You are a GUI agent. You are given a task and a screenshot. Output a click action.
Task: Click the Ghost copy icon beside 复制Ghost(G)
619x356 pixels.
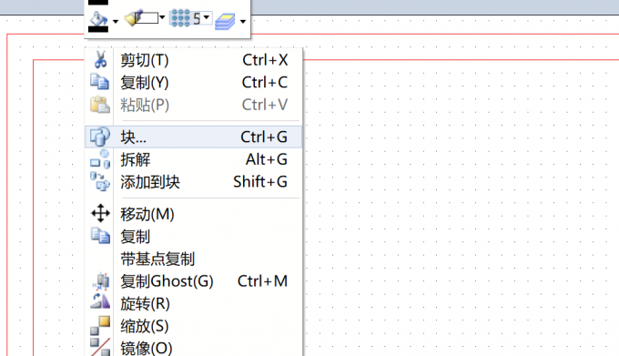[101, 281]
